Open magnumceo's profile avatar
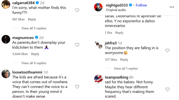This screenshot has width=179, height=100. [x=6, y=39]
